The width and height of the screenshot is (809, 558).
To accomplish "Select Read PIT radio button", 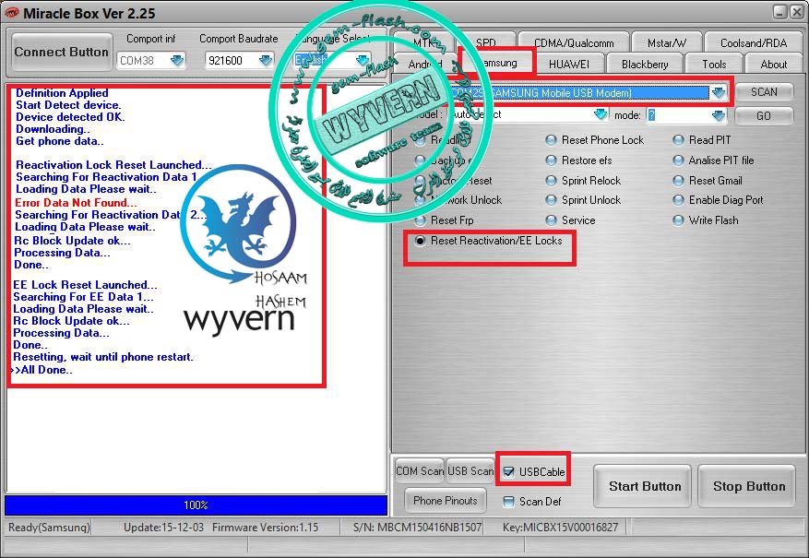I will (678, 140).
